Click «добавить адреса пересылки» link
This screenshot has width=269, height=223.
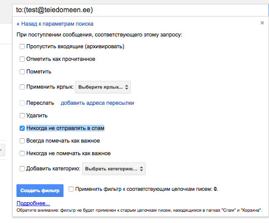click(97, 103)
